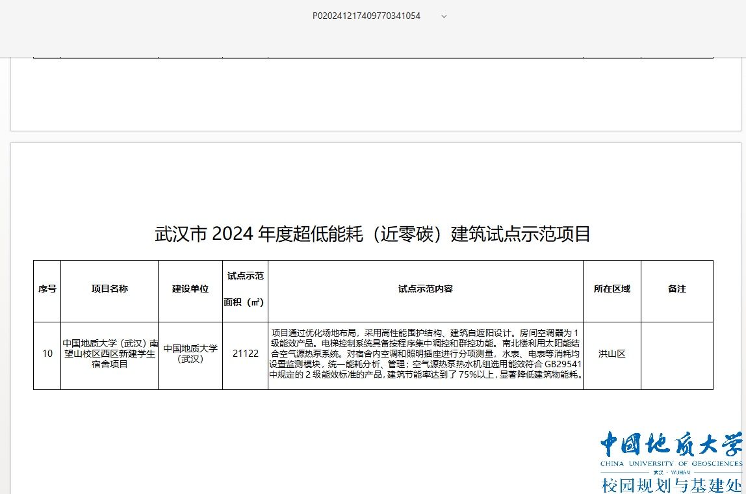Click the 中国地质大学（武汉）builder cell

tap(190, 355)
